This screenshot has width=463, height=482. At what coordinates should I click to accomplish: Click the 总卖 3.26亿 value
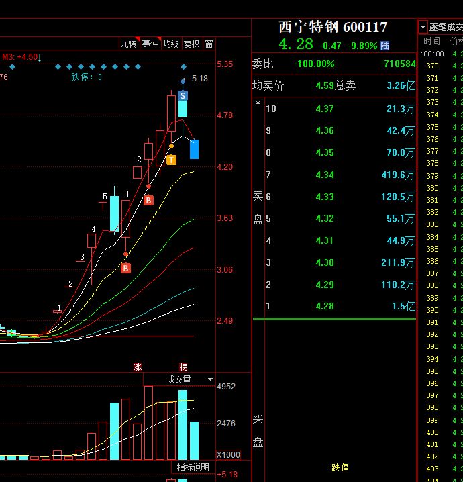tap(401, 85)
